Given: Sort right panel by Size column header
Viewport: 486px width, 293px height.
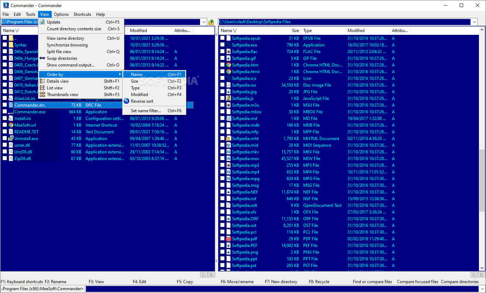Looking at the screenshot, I should click(288, 31).
